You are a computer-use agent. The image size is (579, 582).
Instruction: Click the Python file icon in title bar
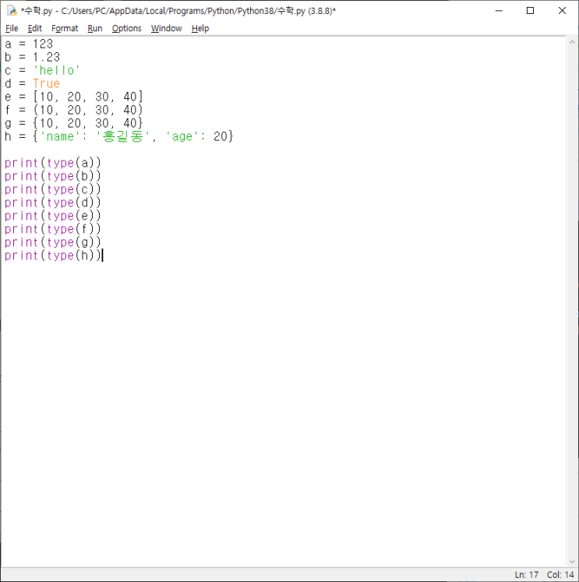click(12, 11)
